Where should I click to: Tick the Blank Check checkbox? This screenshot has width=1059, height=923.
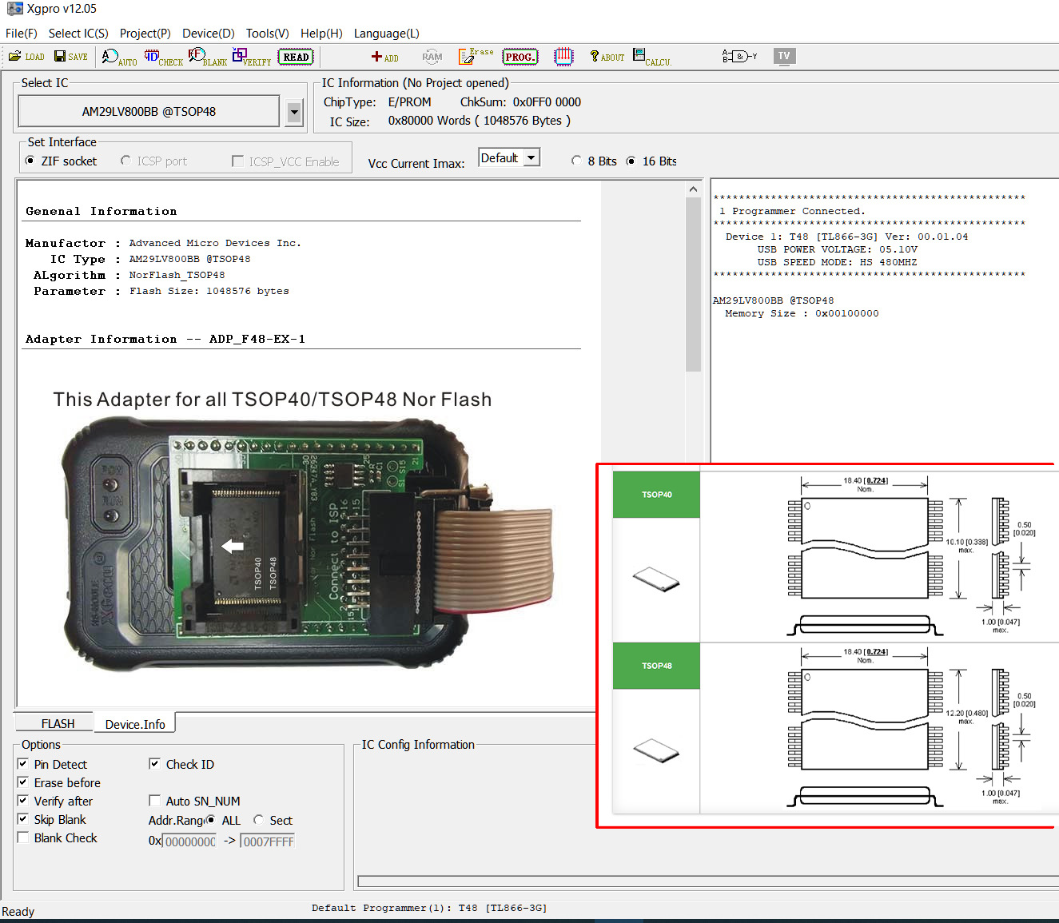[23, 837]
